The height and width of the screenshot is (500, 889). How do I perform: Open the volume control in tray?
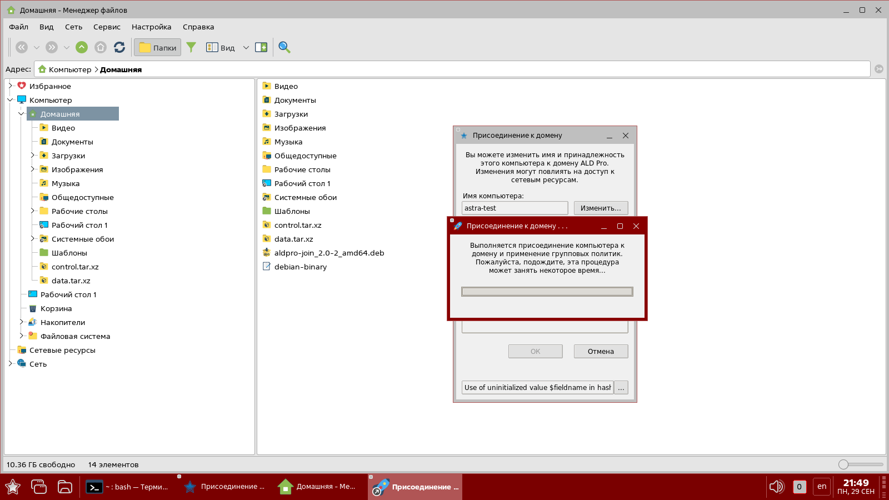[x=776, y=487]
